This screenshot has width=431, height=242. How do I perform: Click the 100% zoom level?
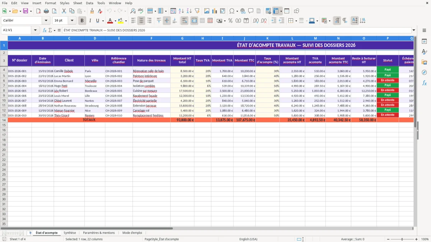[x=425, y=239]
